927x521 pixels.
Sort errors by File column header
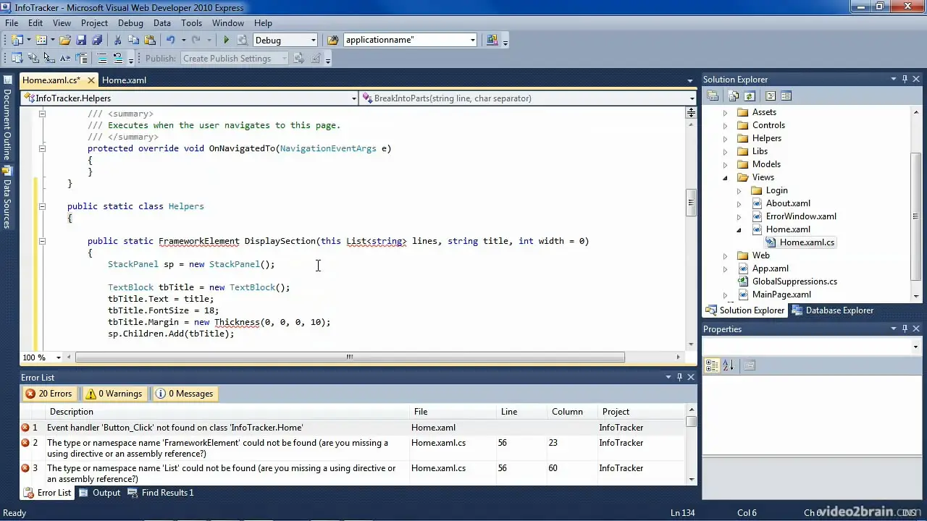[x=453, y=412]
